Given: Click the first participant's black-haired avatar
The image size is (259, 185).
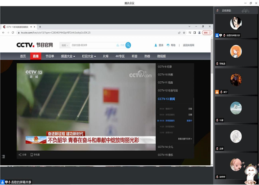Looking at the screenshot, I should tap(236, 23).
